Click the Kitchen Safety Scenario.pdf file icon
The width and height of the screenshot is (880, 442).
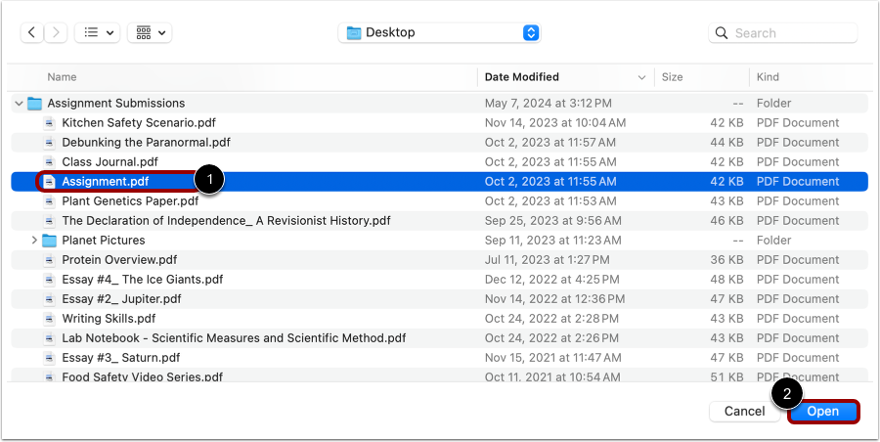point(50,122)
